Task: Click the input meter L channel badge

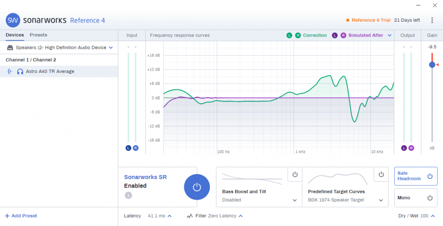Action: tap(128, 148)
